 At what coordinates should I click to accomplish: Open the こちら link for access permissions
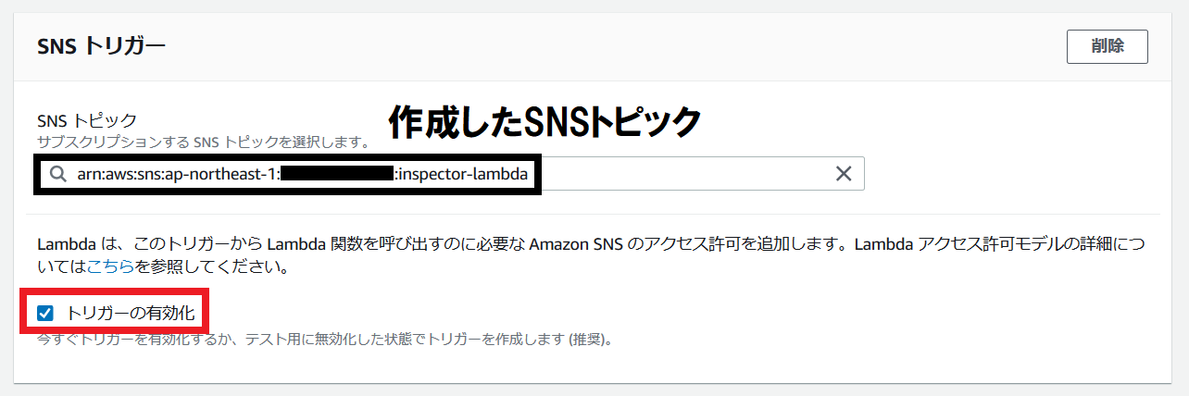[110, 268]
